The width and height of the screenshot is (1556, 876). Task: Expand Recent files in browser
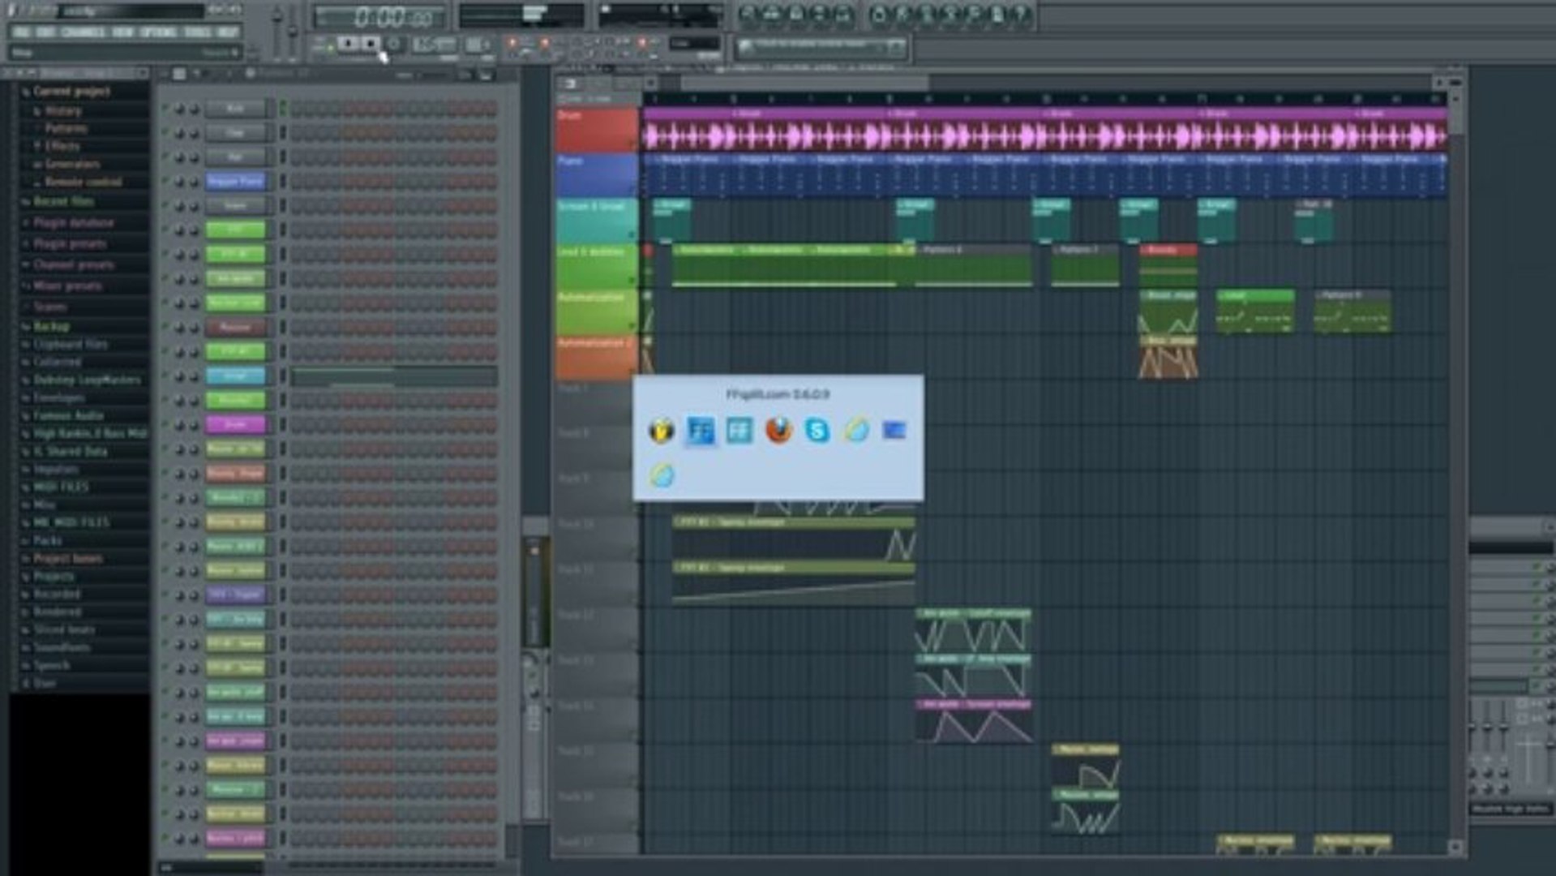(63, 201)
